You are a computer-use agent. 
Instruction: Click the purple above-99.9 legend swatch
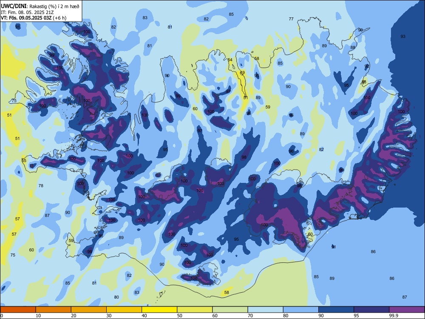407,310
